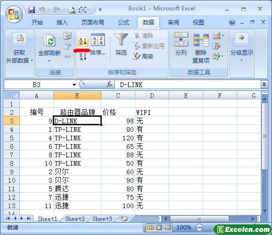Viewport: 272px width, 235px height.
Task: Switch to the Sheet2 worksheet tab
Action: (75, 219)
